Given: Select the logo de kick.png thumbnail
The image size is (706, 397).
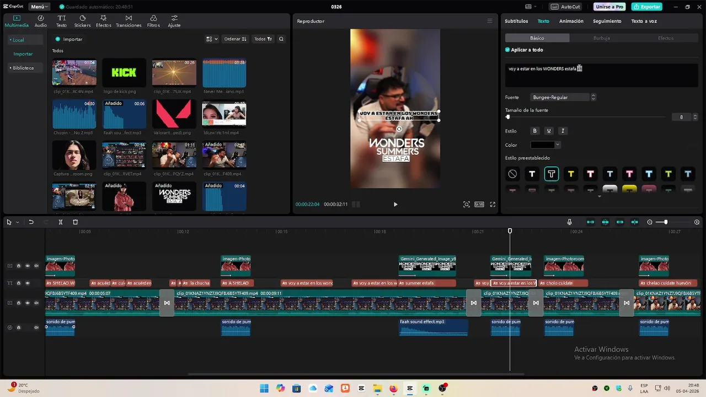Looking at the screenshot, I should [x=124, y=72].
